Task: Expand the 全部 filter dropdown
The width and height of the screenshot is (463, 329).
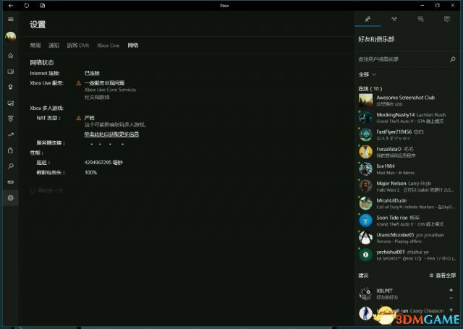Action: 367,74
